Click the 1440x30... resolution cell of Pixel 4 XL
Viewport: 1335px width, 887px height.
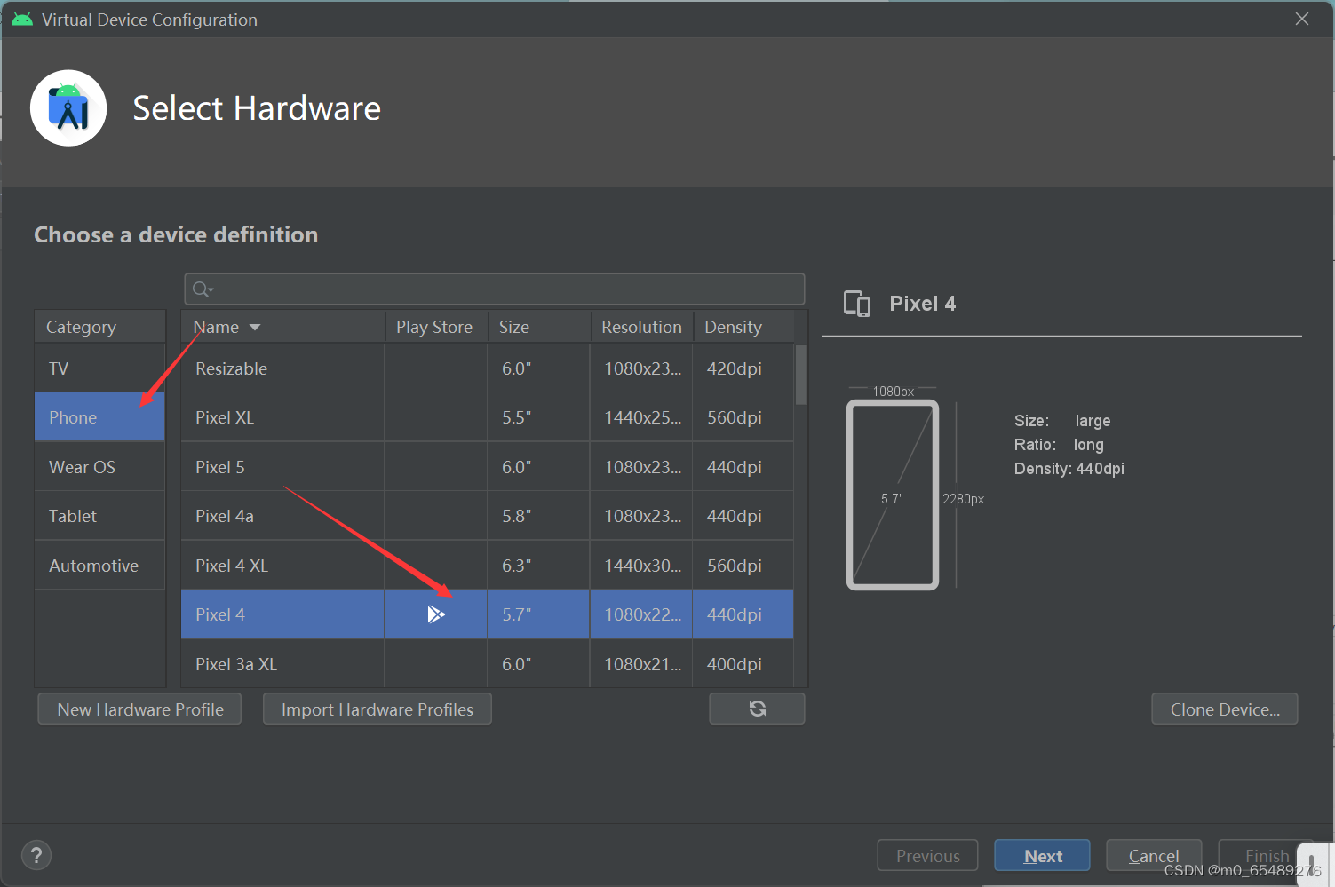642,566
